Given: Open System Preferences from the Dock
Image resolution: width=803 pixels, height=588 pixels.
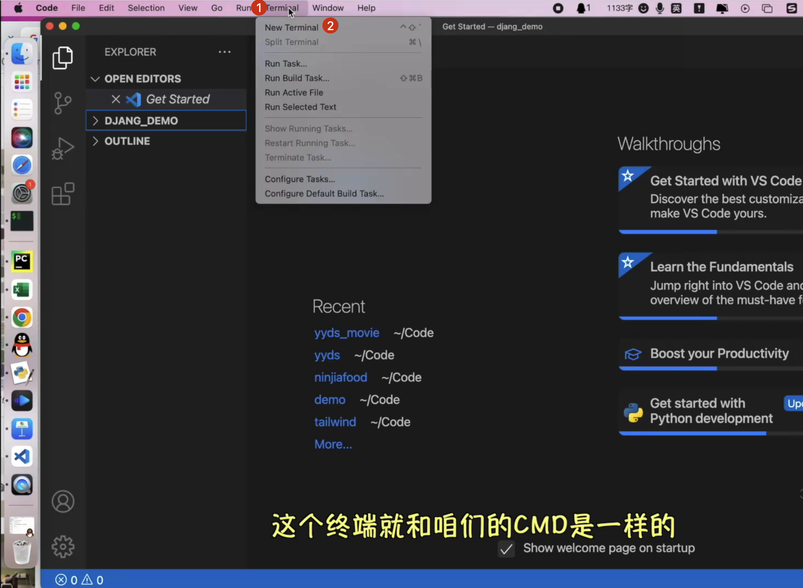Looking at the screenshot, I should 22,193.
